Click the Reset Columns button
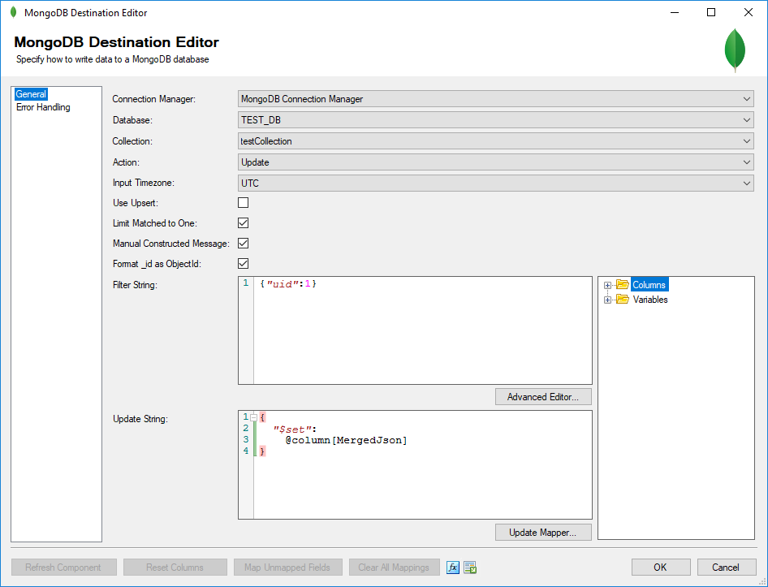 (175, 568)
